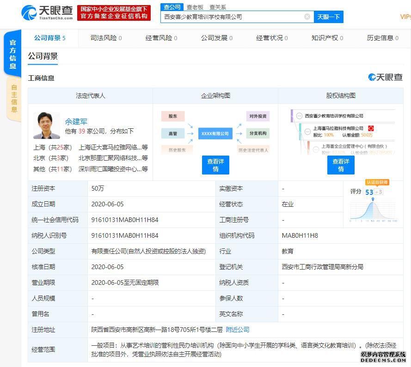Open the 知识产权 tab
Image resolution: width=411 pixels, height=367 pixels.
(327, 38)
